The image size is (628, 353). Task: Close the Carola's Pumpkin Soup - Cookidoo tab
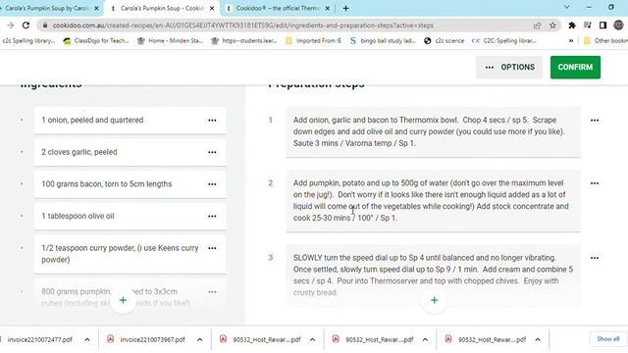click(x=212, y=8)
